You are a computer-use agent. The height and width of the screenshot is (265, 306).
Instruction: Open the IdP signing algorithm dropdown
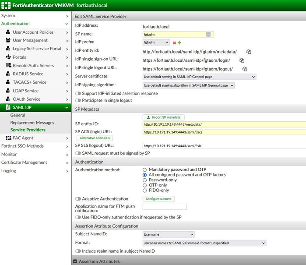tap(189, 85)
